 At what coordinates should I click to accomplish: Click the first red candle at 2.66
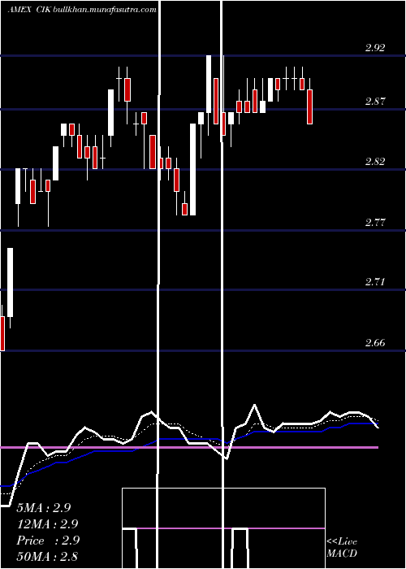click(2, 333)
